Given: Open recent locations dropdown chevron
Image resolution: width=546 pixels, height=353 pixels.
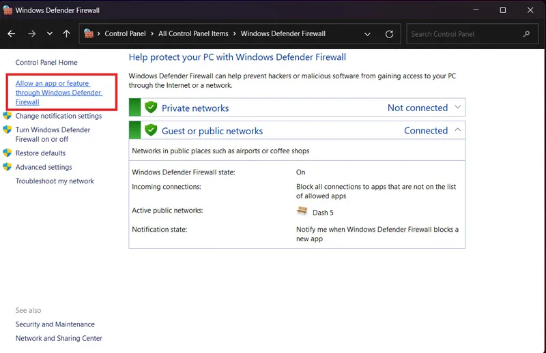Looking at the screenshot, I should (x=50, y=34).
